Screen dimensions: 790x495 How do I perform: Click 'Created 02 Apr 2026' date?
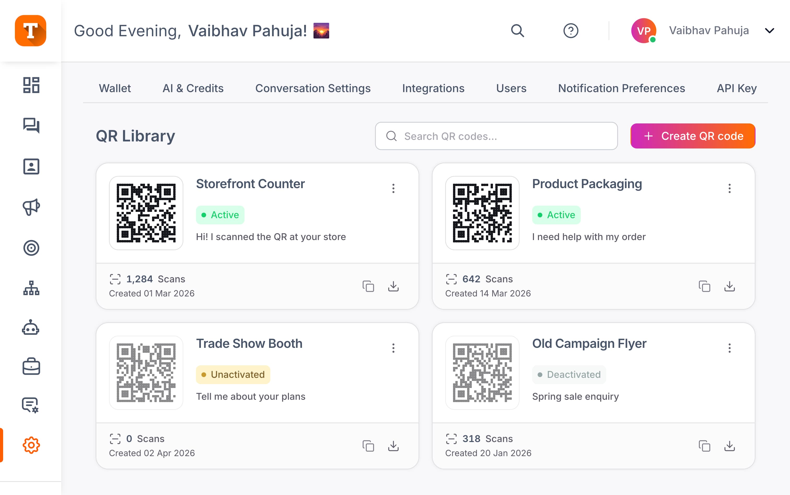click(152, 453)
